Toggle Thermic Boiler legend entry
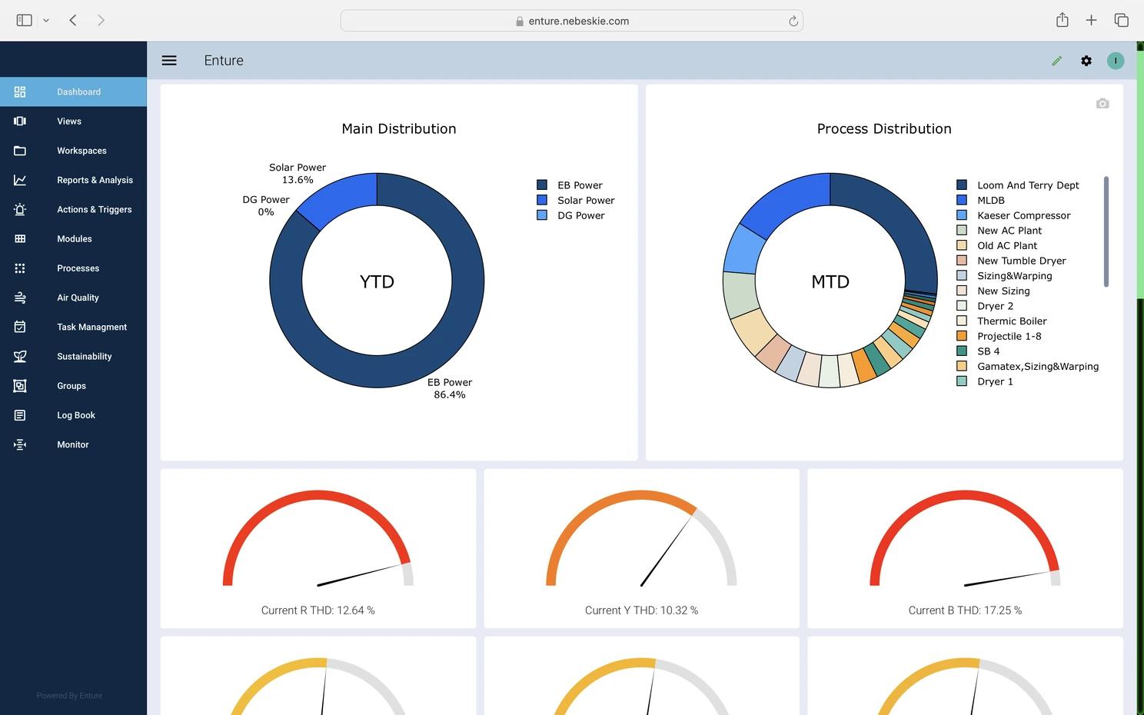This screenshot has width=1144, height=715. pos(1002,321)
